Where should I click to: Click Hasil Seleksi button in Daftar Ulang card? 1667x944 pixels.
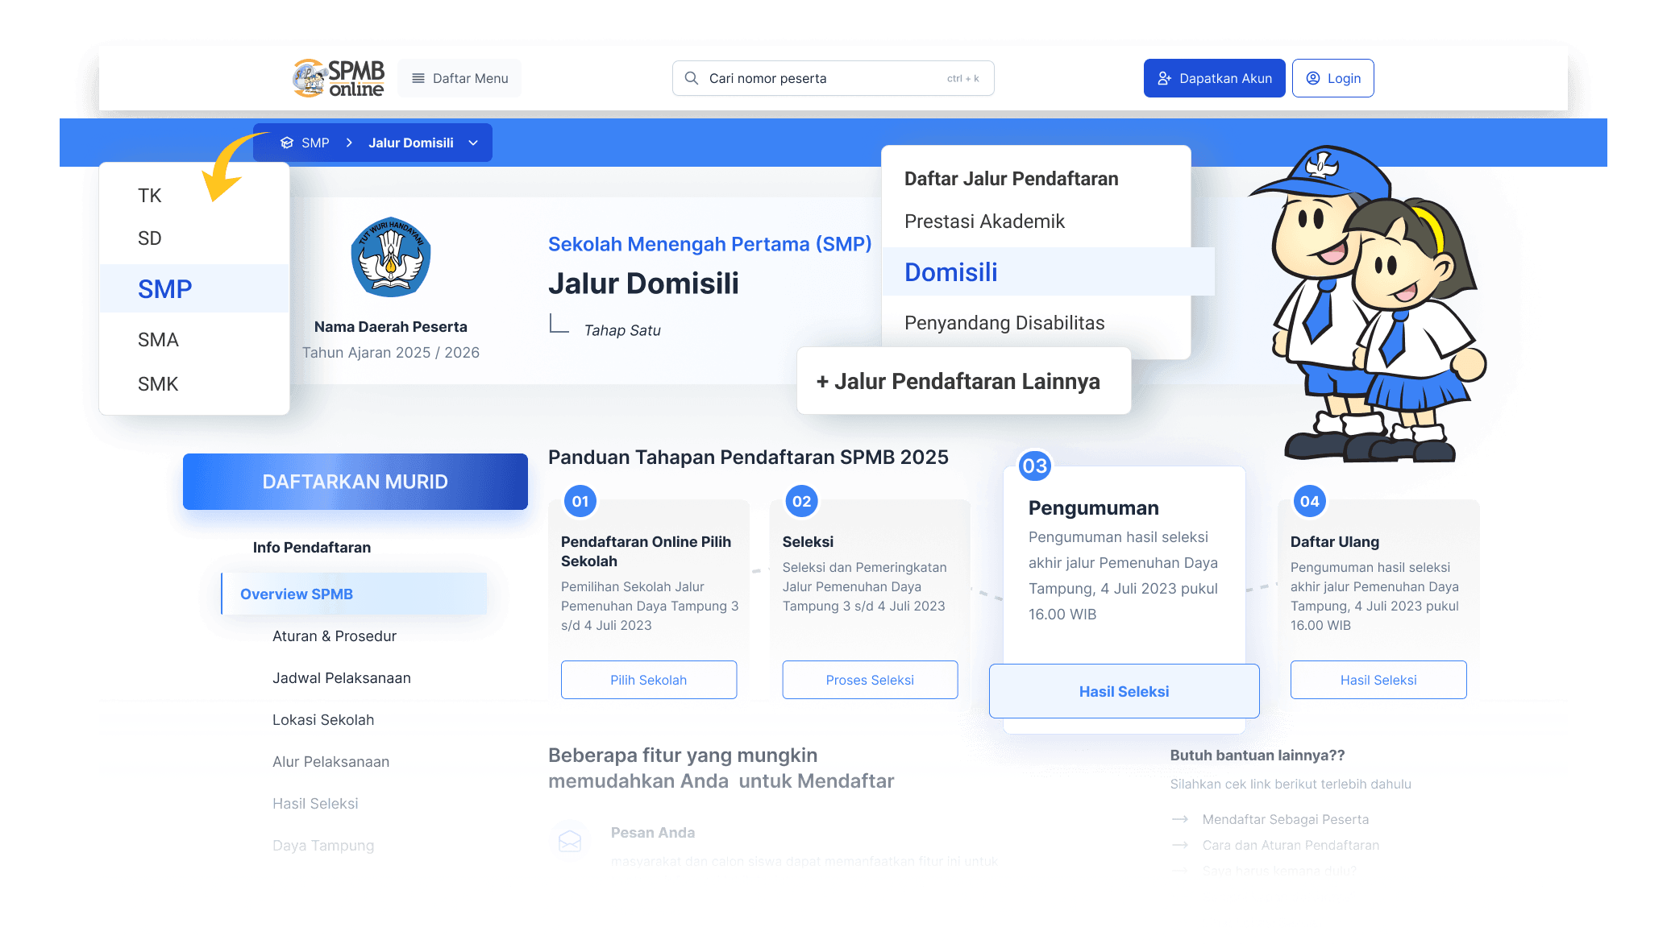1378,680
